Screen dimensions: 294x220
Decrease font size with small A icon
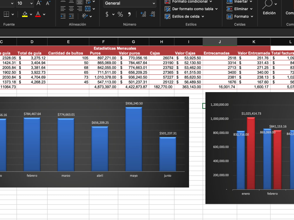click(48, 3)
